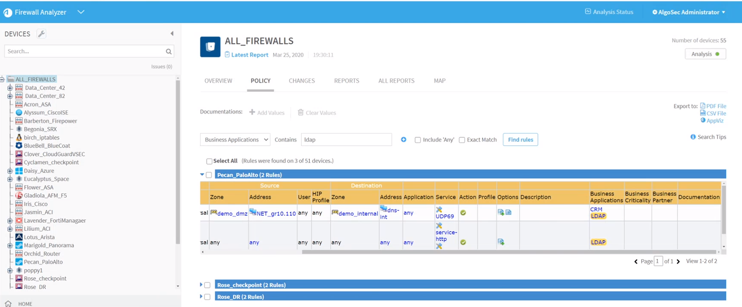Open the Latest Report link
This screenshot has height=307, width=742.
coord(249,55)
